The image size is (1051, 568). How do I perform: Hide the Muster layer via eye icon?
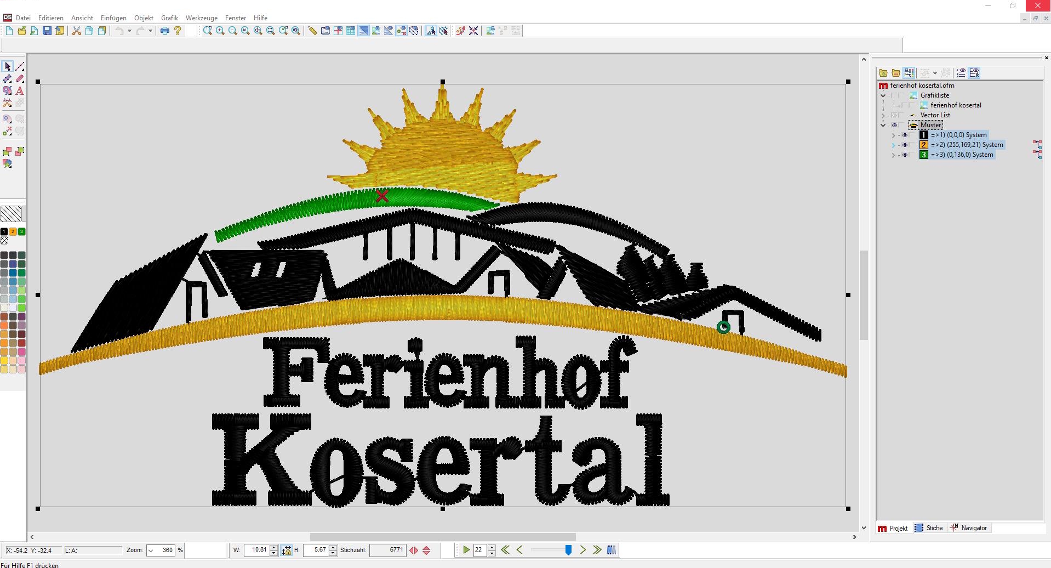(x=894, y=125)
